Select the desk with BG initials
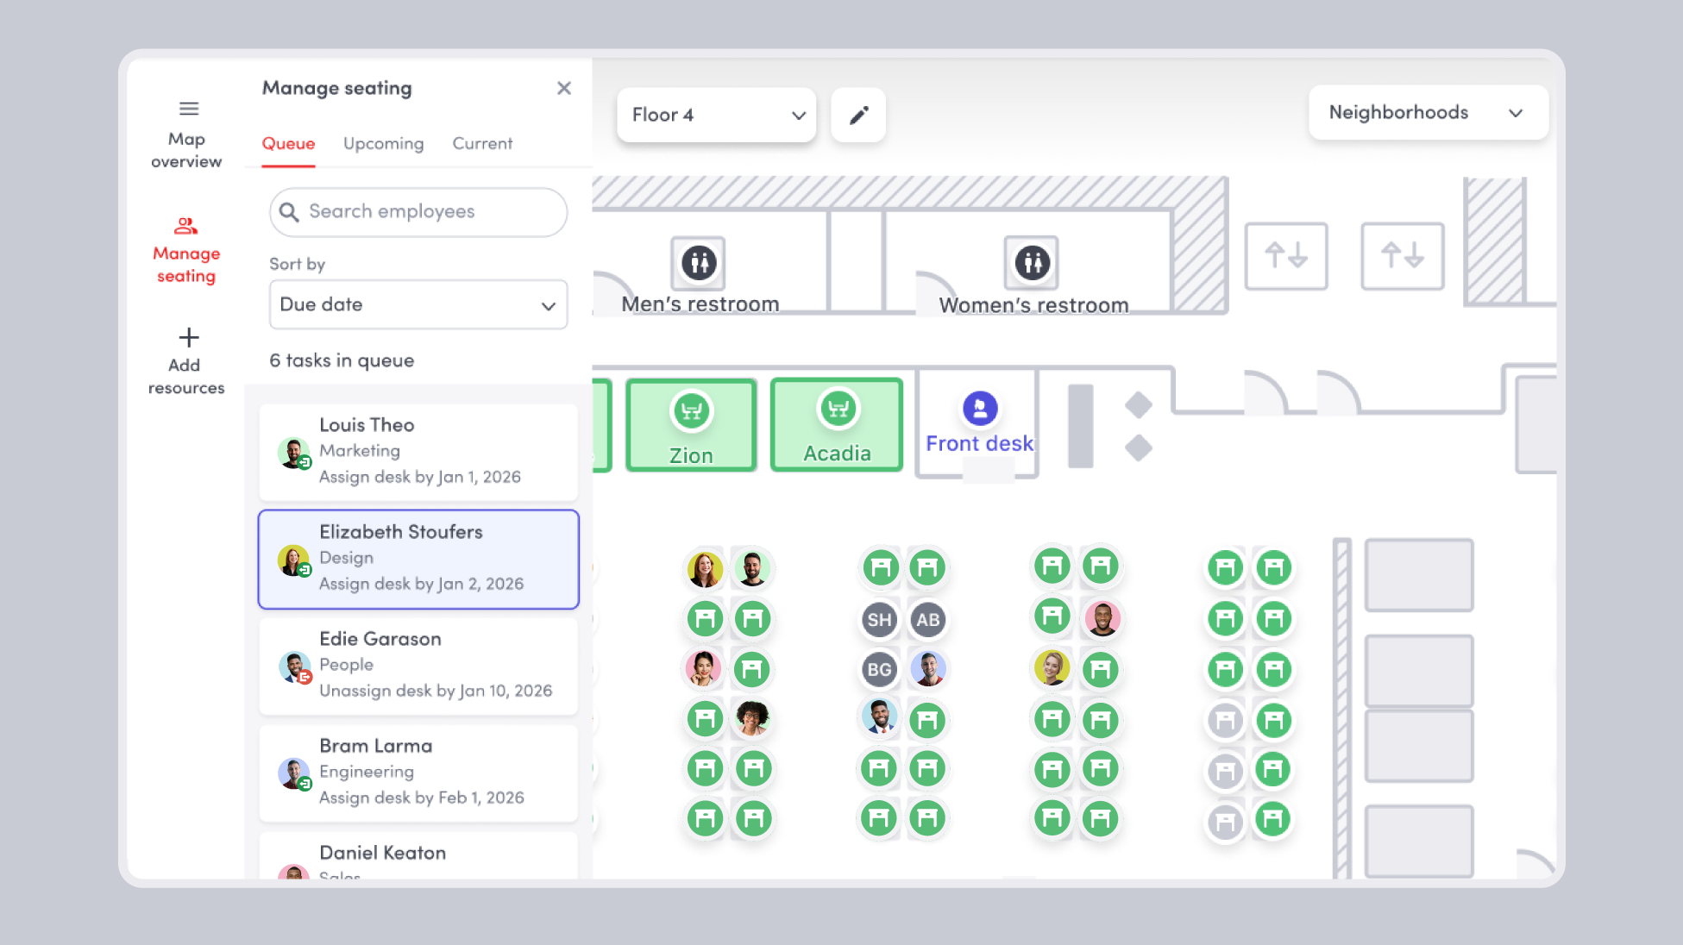The width and height of the screenshot is (1683, 945). [879, 670]
